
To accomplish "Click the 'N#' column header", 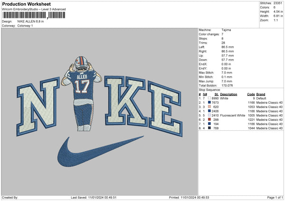I will pyautogui.click(x=205, y=94).
